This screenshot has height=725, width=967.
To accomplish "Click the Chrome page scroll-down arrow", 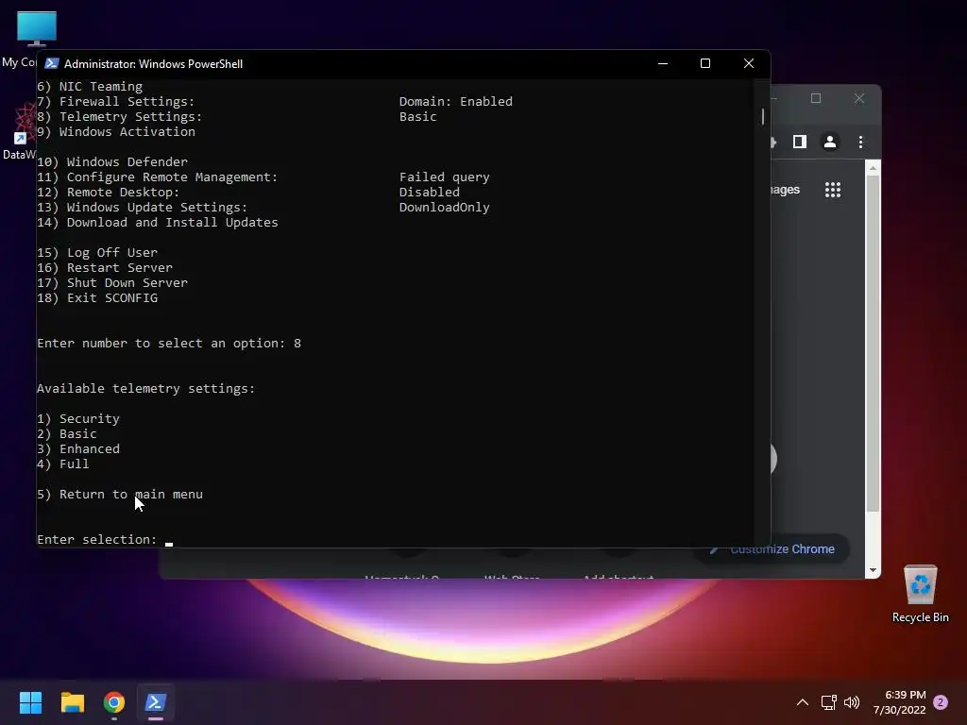I will coord(873,570).
